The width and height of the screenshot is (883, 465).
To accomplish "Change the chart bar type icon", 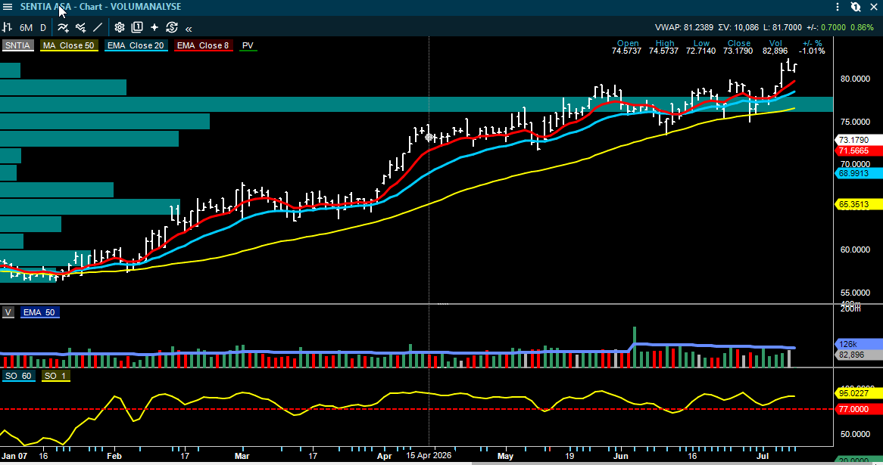I will point(8,27).
